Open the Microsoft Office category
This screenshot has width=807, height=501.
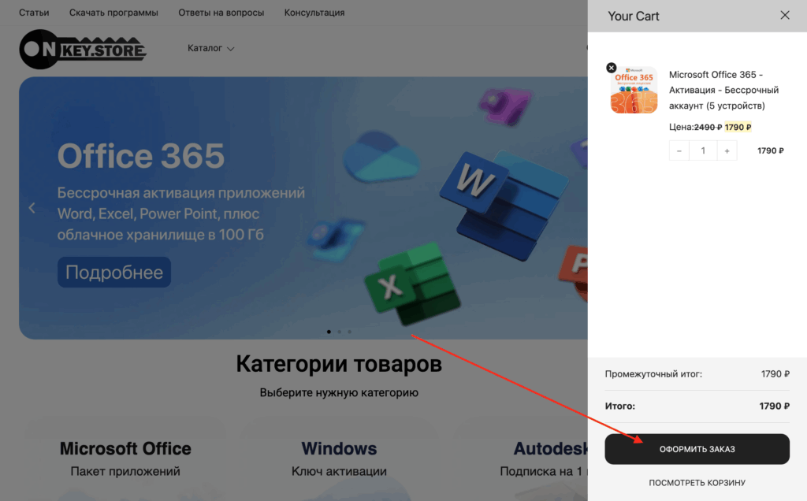pyautogui.click(x=125, y=449)
